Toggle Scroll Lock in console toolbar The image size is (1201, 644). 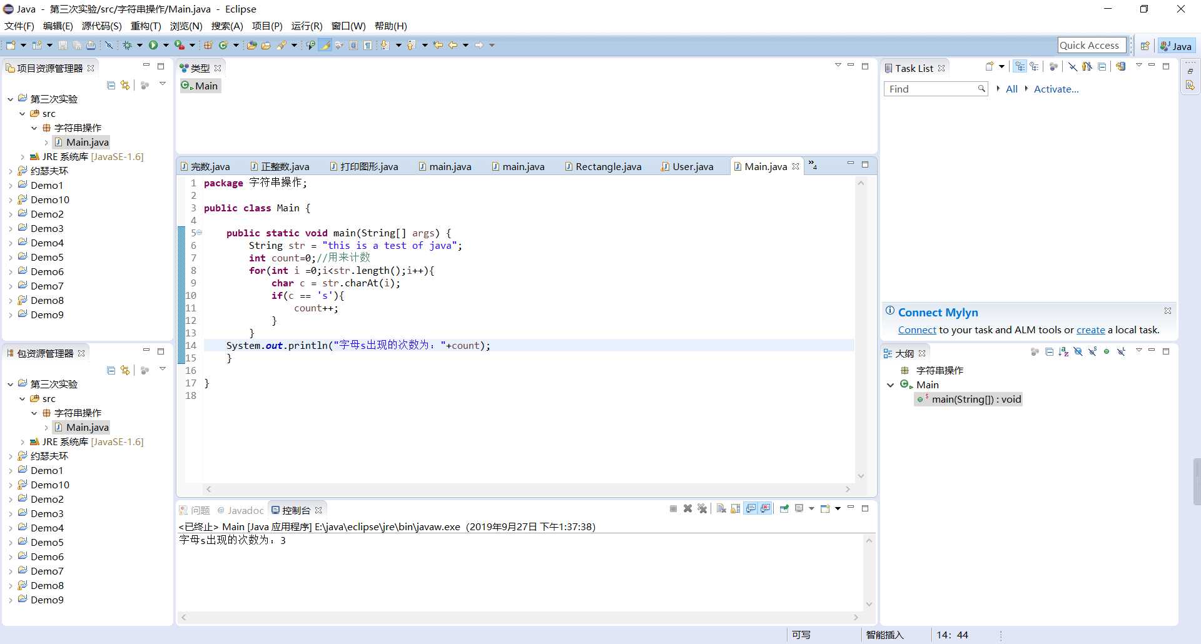(736, 508)
